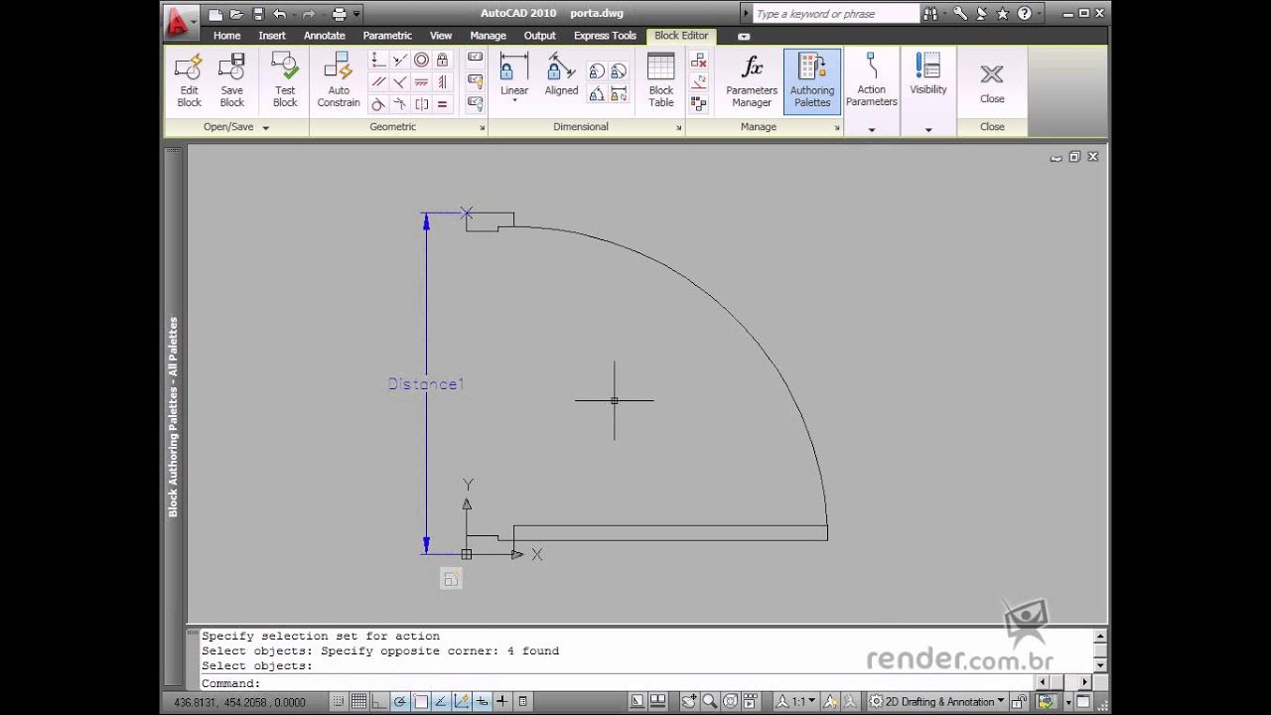Click the Test Block button
The height and width of the screenshot is (715, 1271).
coord(285,80)
